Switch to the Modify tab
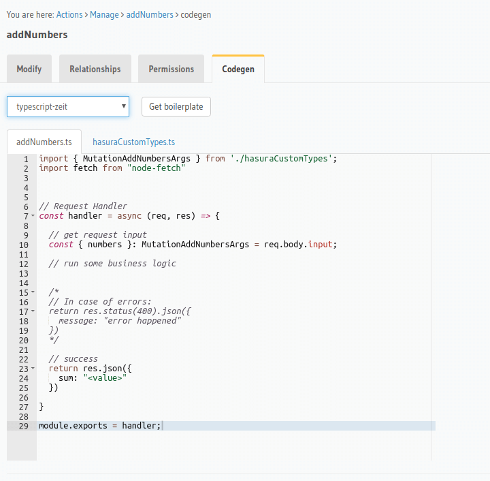 coord(29,69)
